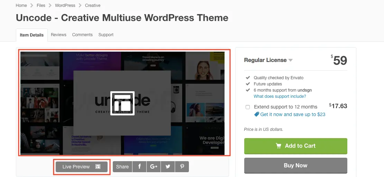The image size is (384, 177).
Task: Switch to the Comments tab
Action: coord(82,35)
